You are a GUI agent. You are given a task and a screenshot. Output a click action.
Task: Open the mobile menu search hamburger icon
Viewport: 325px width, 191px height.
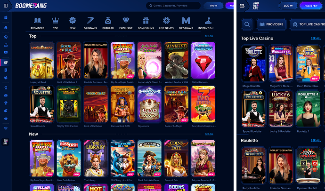[x=242, y=6]
